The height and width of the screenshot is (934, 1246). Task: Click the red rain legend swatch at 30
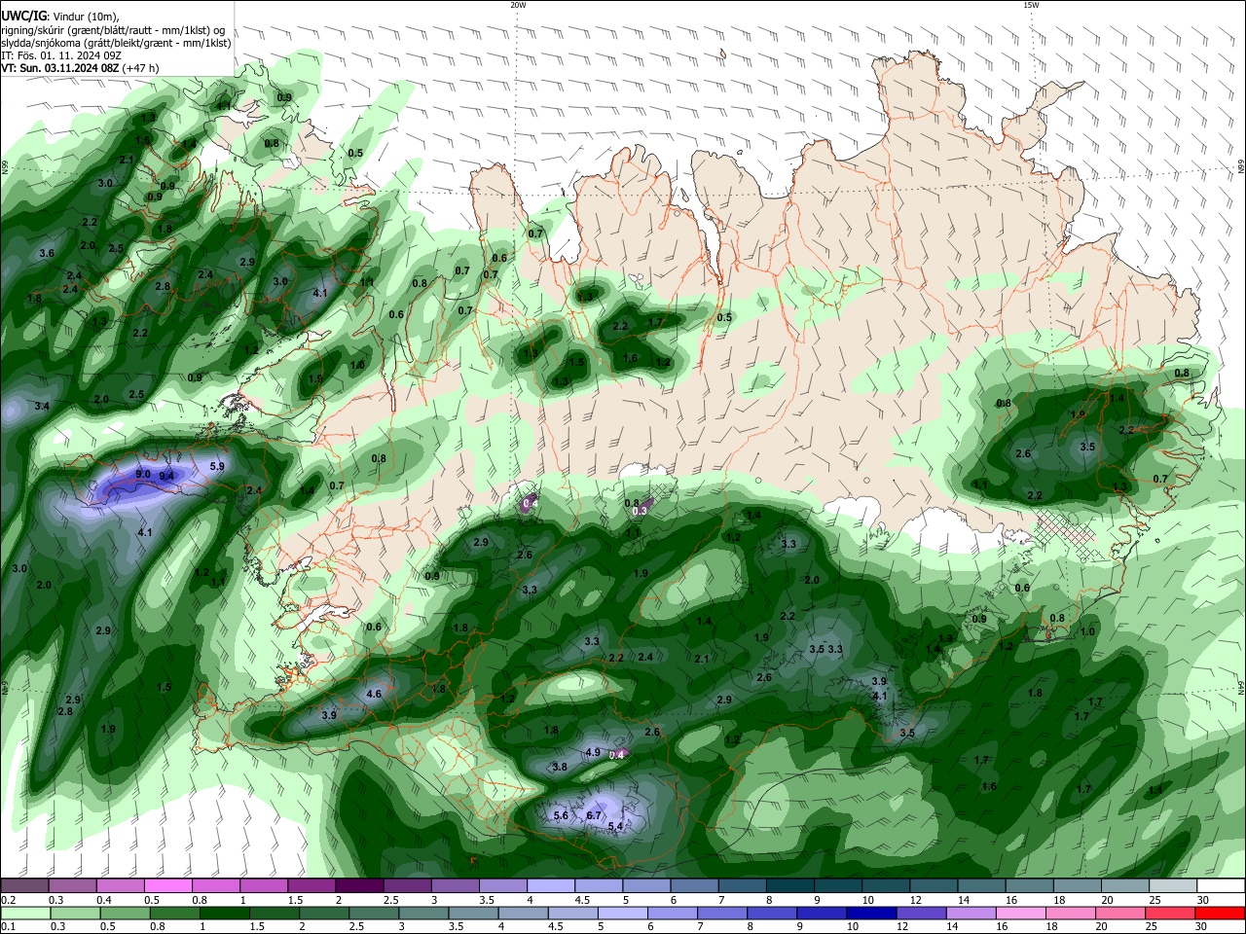(1221, 913)
